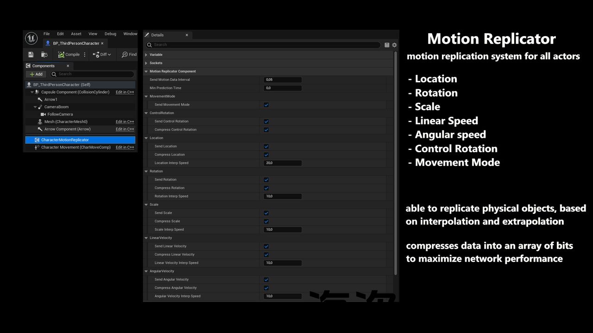Click Edit in C++ for Capsule Component
593x333 pixels.
[125, 92]
